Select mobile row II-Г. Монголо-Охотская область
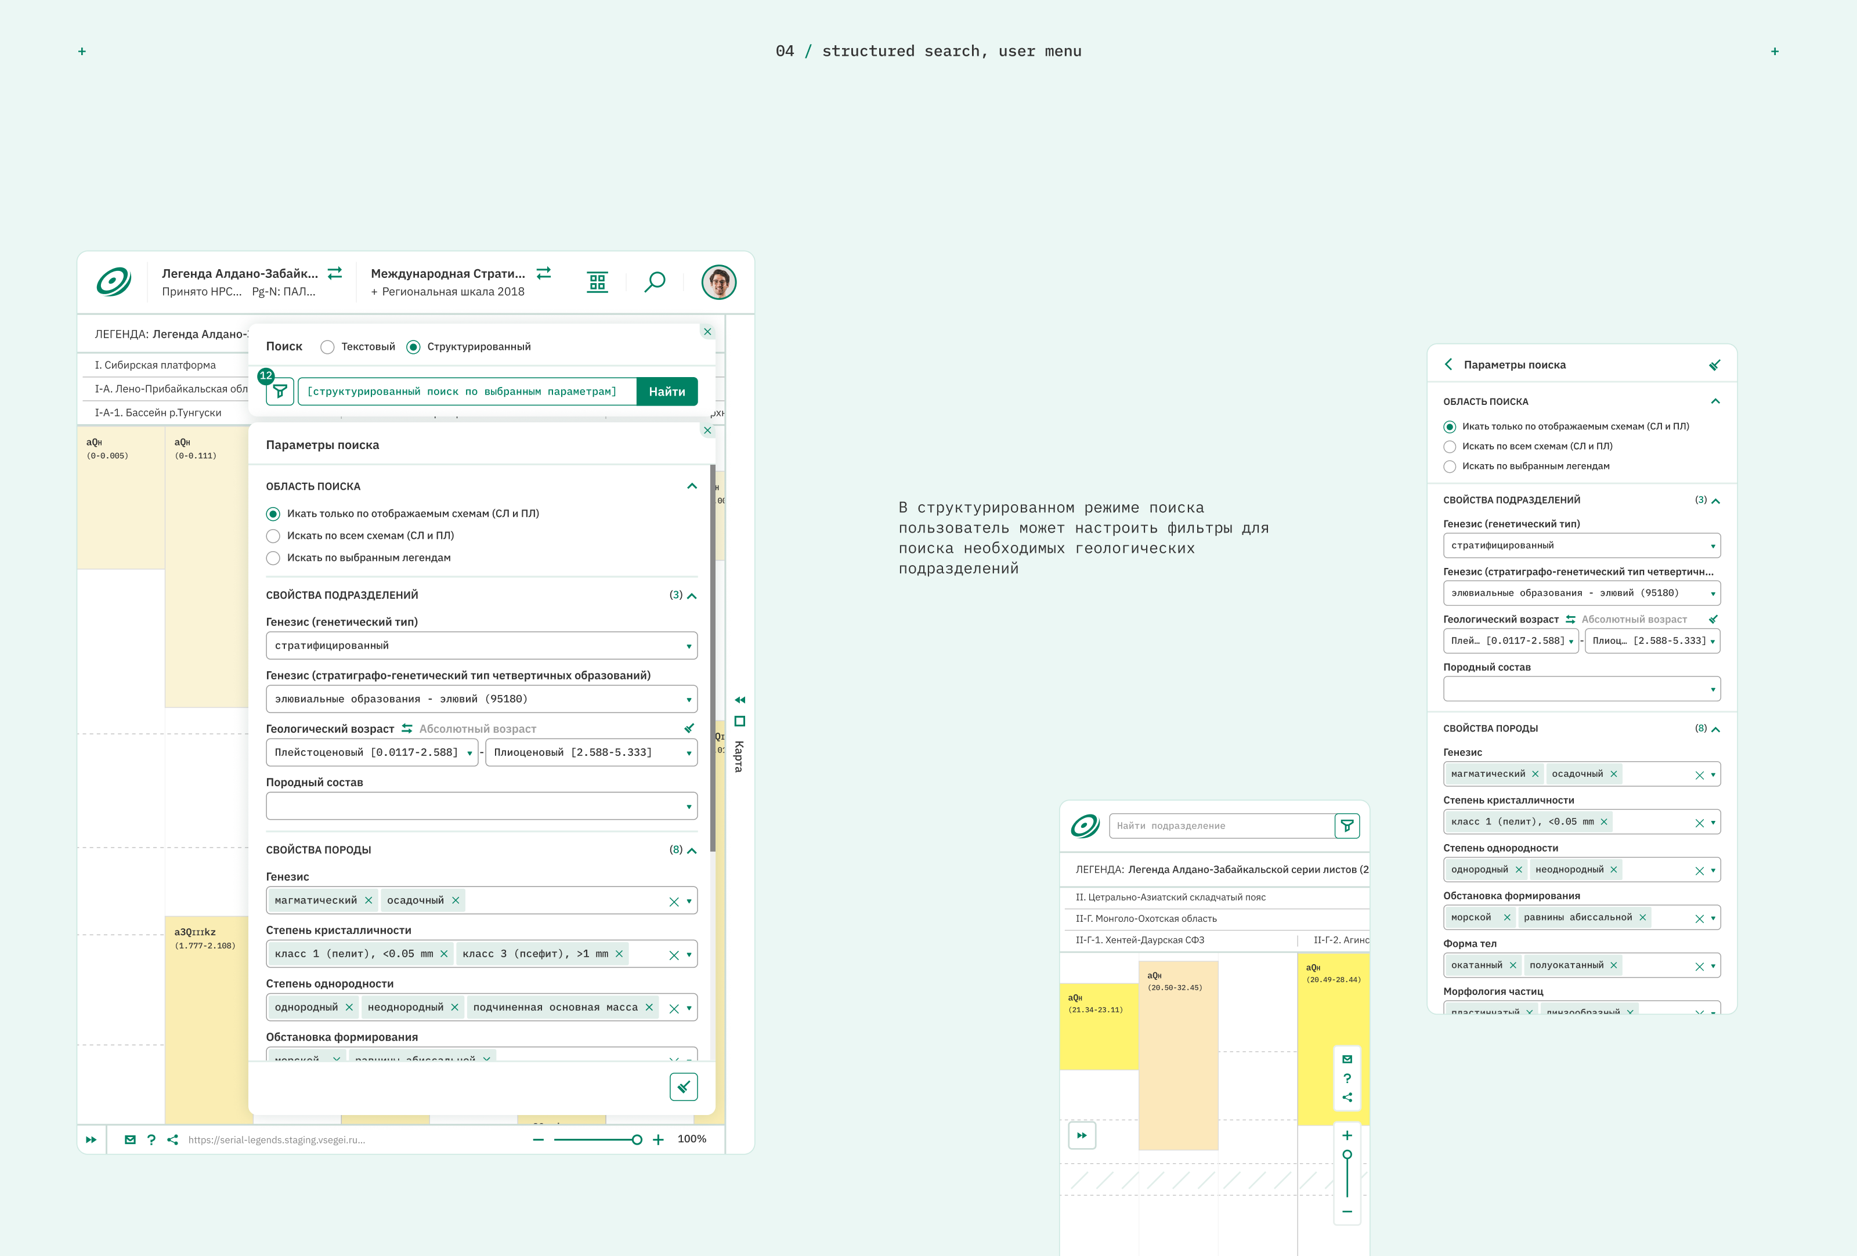Image resolution: width=1857 pixels, height=1256 pixels. (x=1146, y=918)
